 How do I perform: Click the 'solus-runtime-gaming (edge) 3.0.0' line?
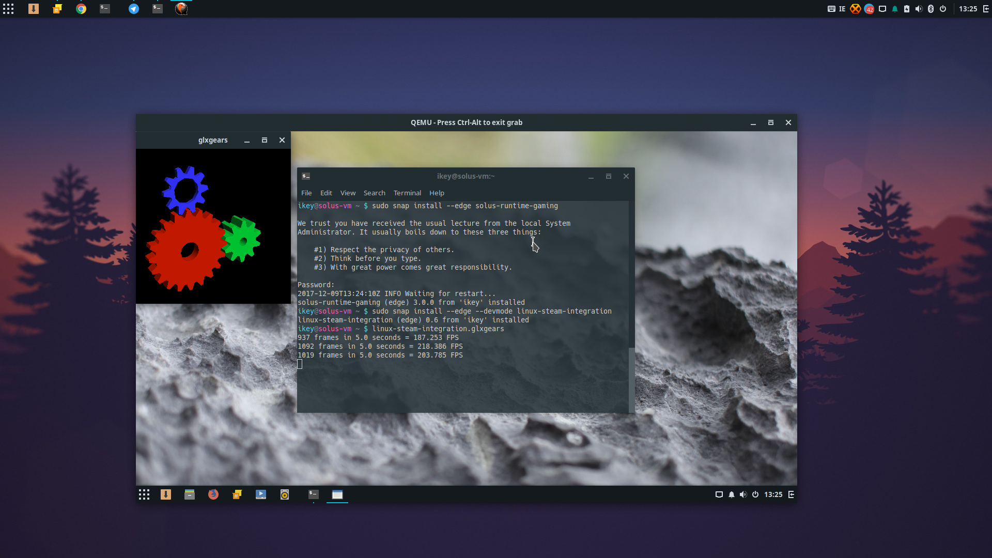[411, 303]
